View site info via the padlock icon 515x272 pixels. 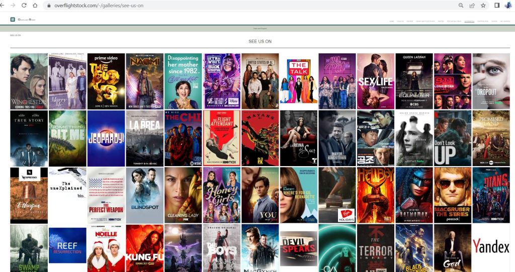(x=49, y=6)
